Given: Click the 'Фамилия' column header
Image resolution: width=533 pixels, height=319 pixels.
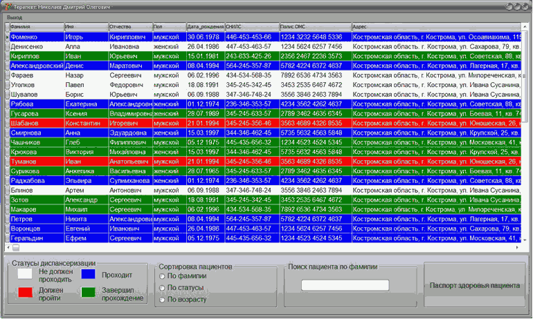Looking at the screenshot, I should pos(36,26).
